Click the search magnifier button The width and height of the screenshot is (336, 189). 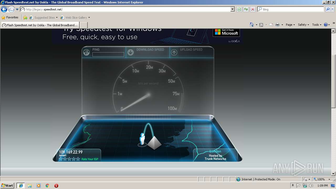tap(328, 9)
